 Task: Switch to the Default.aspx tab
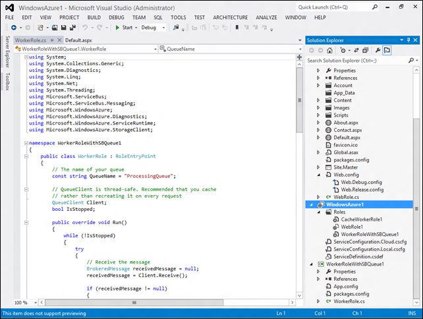(77, 40)
